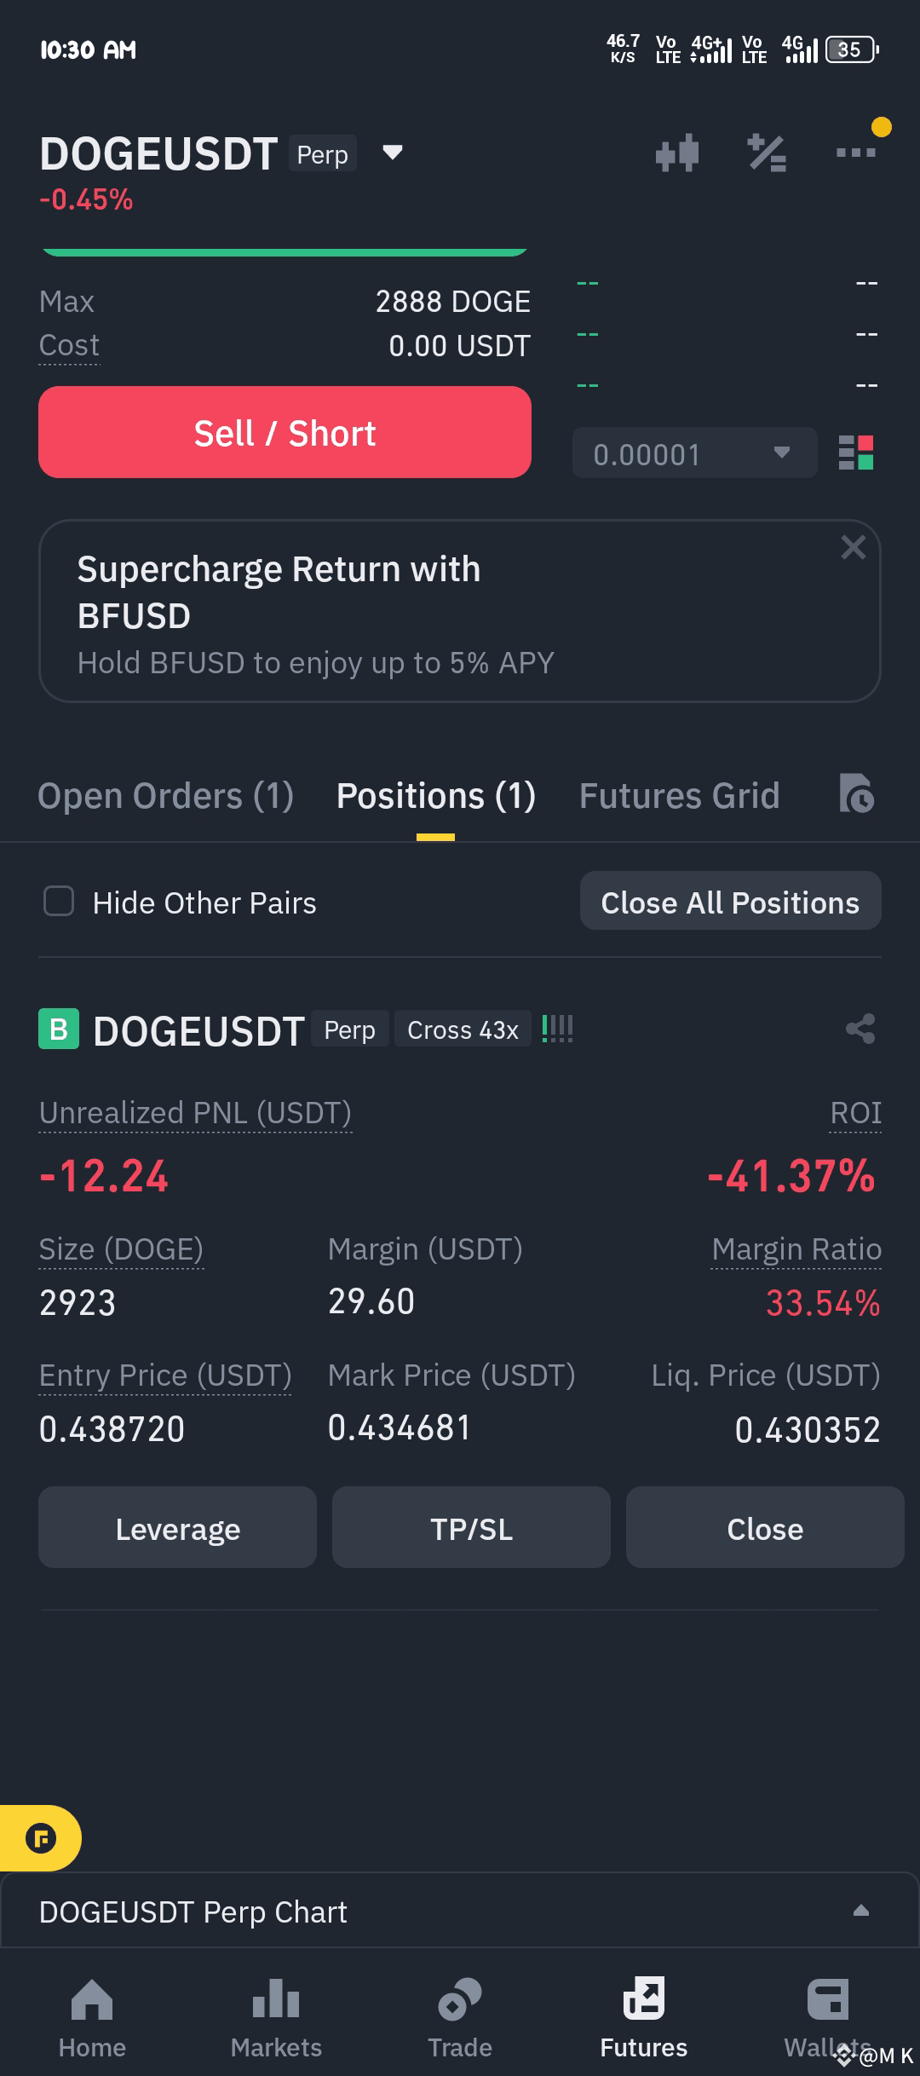
Task: Adjust the Cross 43x leverage tag
Action: point(463,1029)
